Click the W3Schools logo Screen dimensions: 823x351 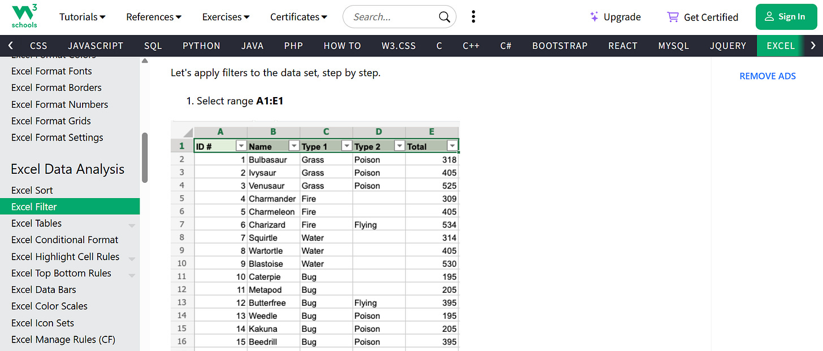[24, 17]
